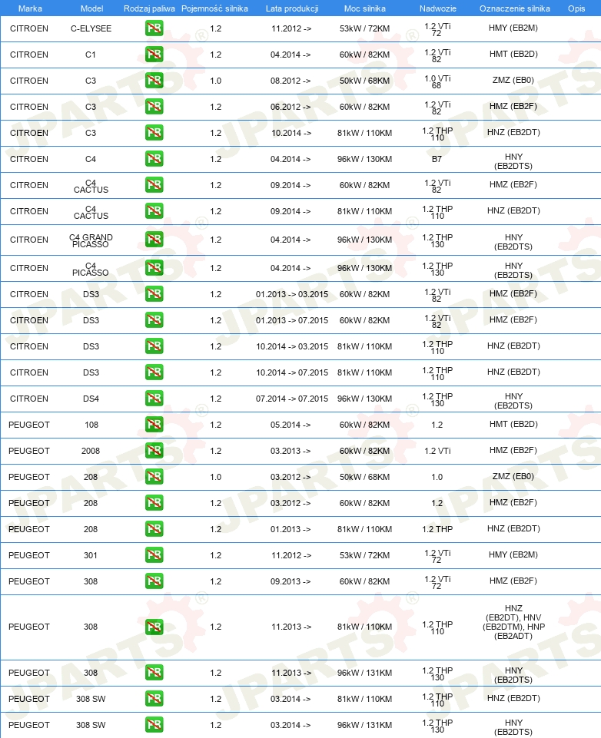Viewport: 601px width, 738px height.
Task: Select the 06.2012 -> production date cell
Action: click(x=291, y=107)
